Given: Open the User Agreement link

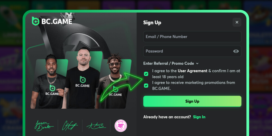Looking at the screenshot, I should pos(193,71).
